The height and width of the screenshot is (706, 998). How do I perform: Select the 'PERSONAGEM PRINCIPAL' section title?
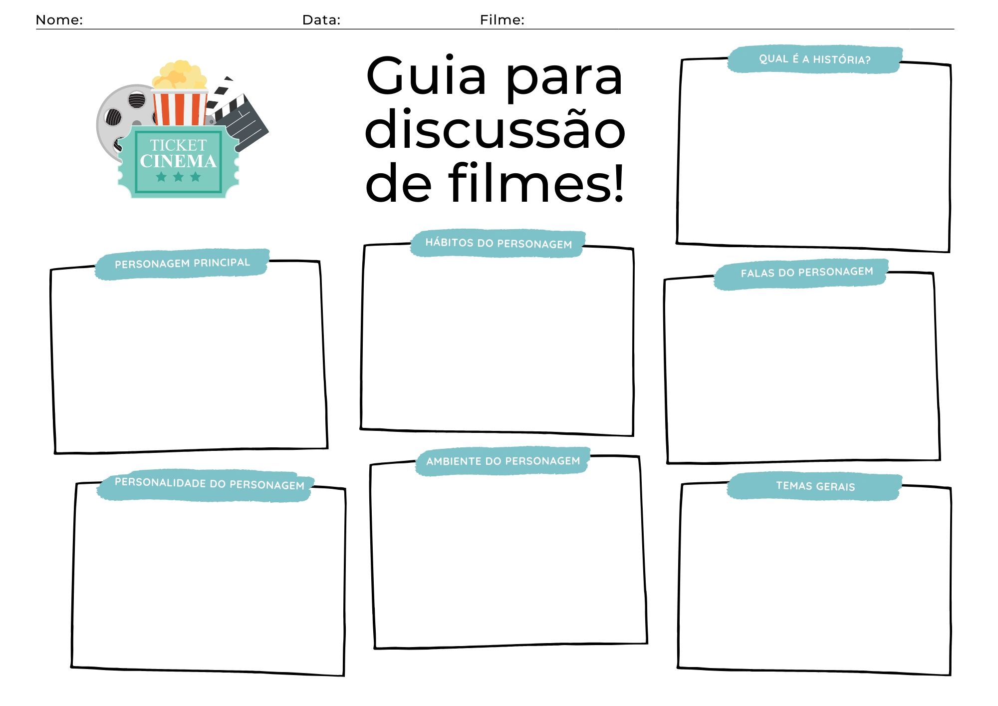click(184, 262)
